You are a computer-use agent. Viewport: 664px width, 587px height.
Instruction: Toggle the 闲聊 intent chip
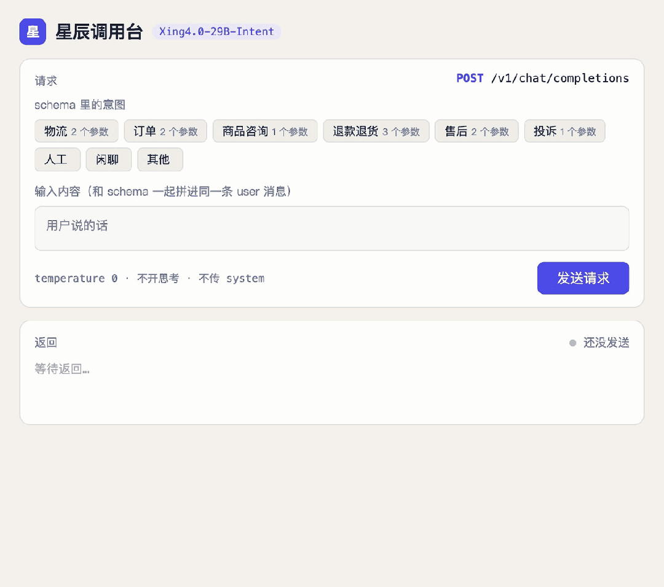point(109,160)
